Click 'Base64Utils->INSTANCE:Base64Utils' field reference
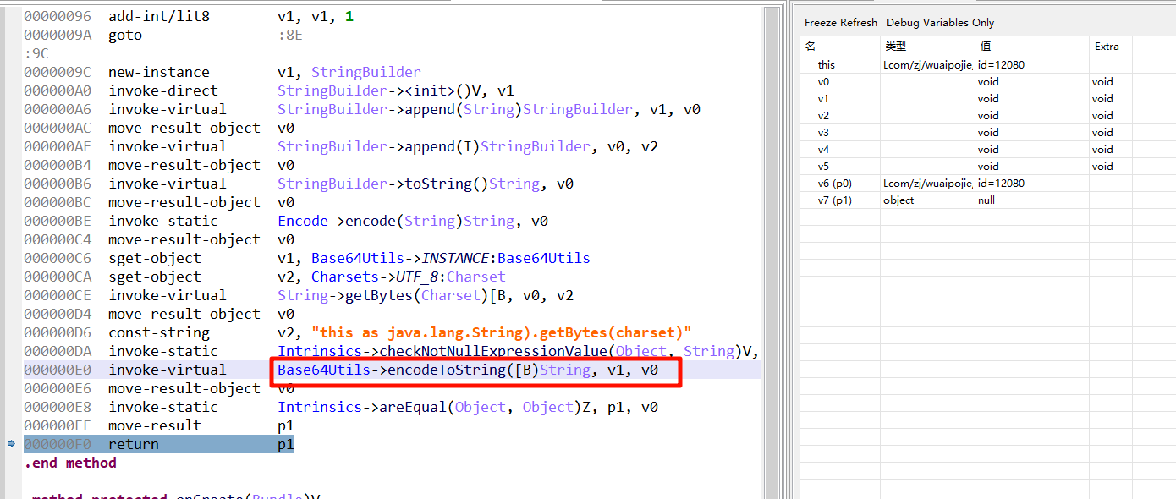 (451, 258)
